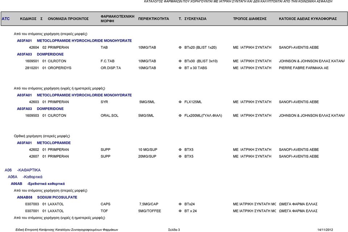The height and width of the screenshot is (232, 348).
Task: Click 7,5MG/CAP content value
Action: [x=149, y=204]
